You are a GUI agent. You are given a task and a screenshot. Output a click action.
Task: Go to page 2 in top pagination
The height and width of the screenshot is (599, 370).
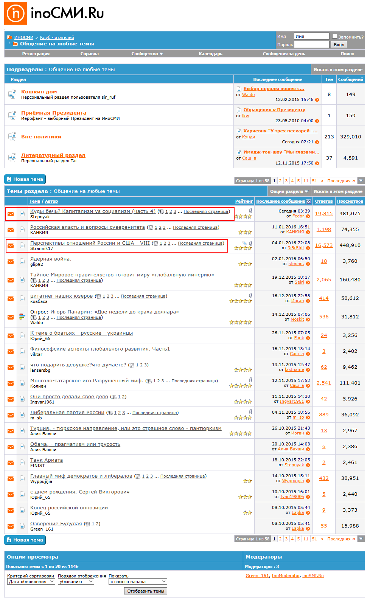280,181
